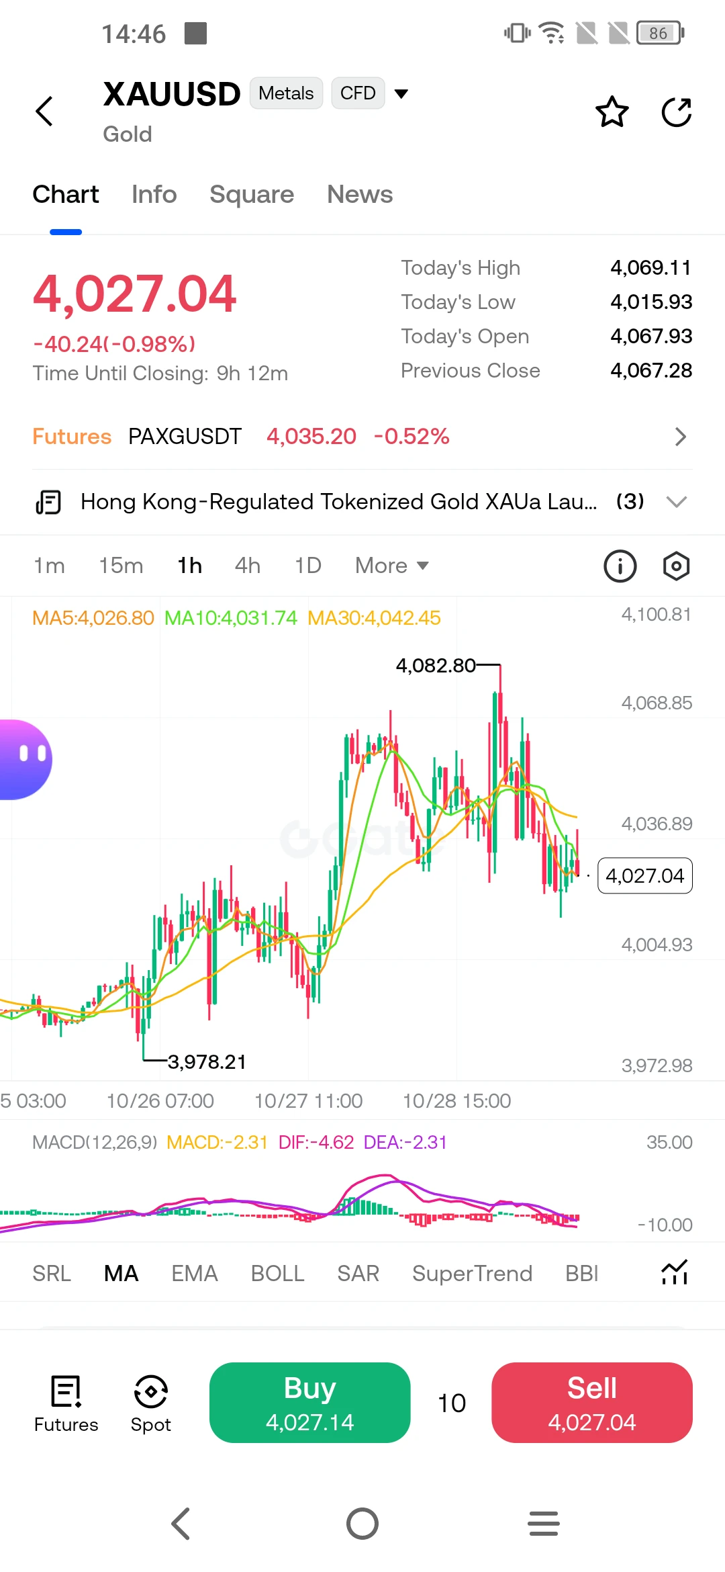Screen dimensions: 725x1572
Task: Select the MA indicator
Action: (x=122, y=1273)
